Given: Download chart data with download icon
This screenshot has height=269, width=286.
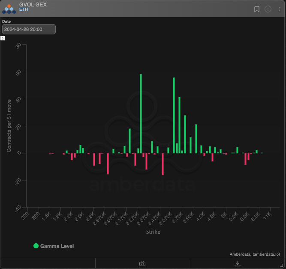Looking at the screenshot, I should tap(238, 263).
